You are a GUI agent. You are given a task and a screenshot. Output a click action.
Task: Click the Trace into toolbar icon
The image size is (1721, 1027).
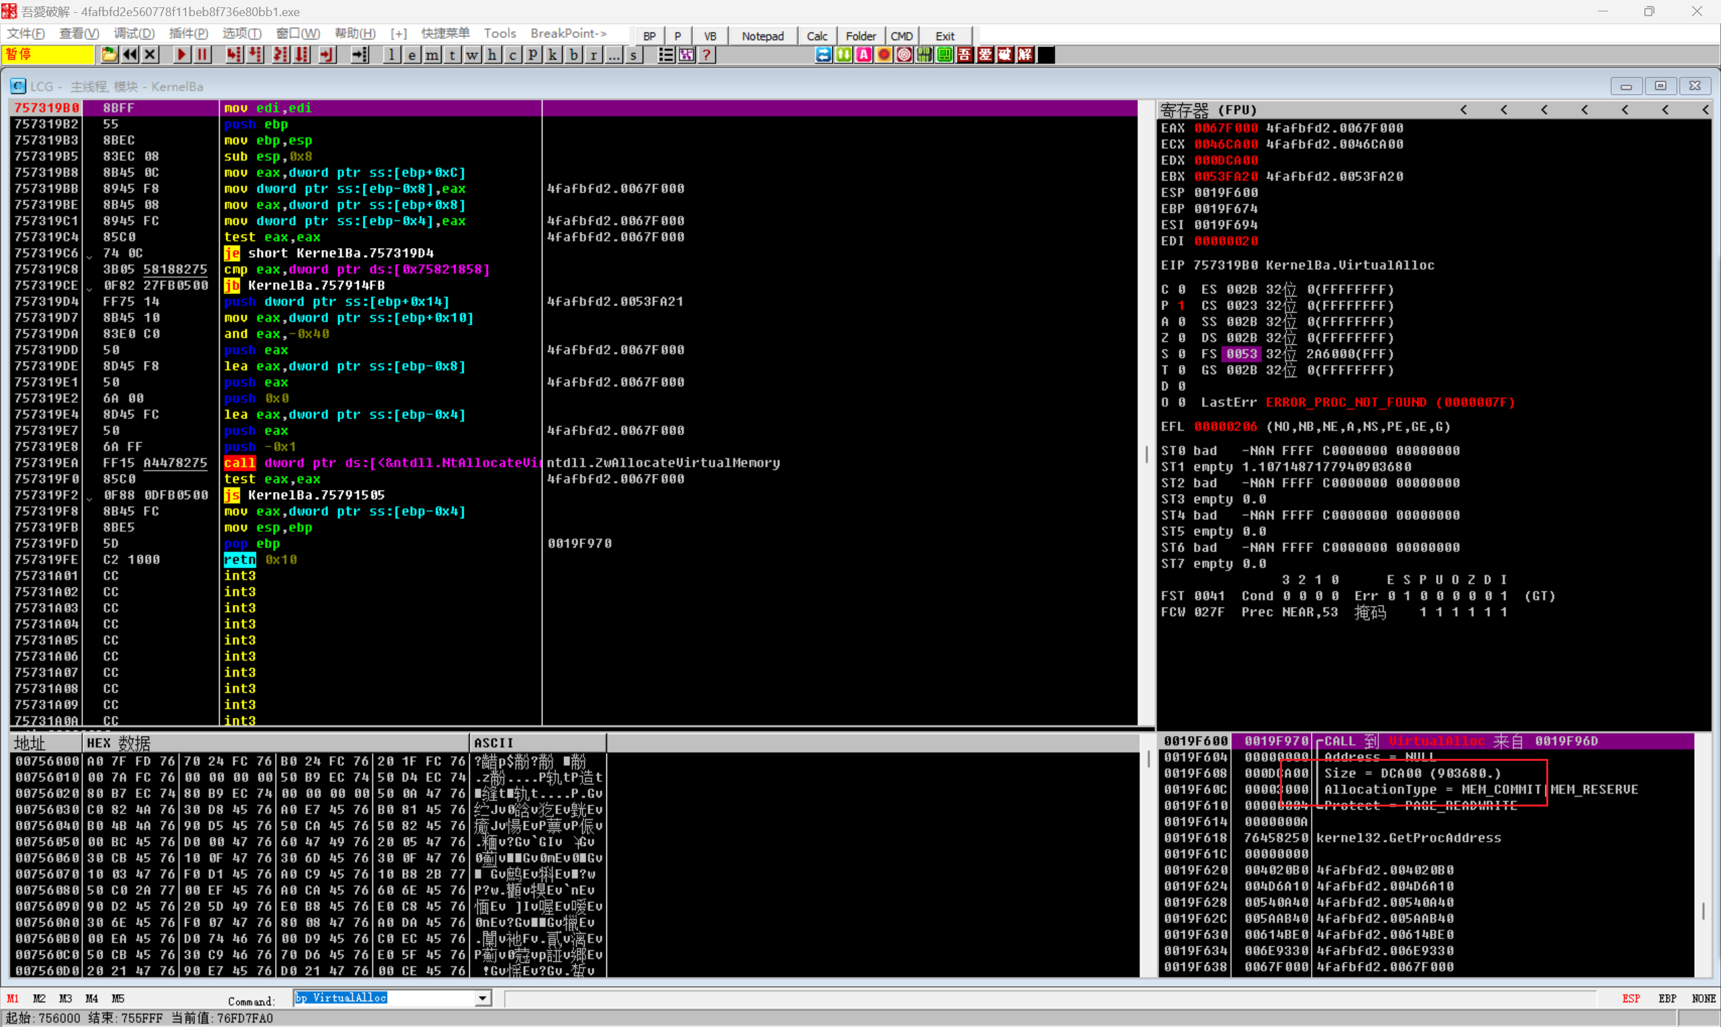[x=280, y=54]
